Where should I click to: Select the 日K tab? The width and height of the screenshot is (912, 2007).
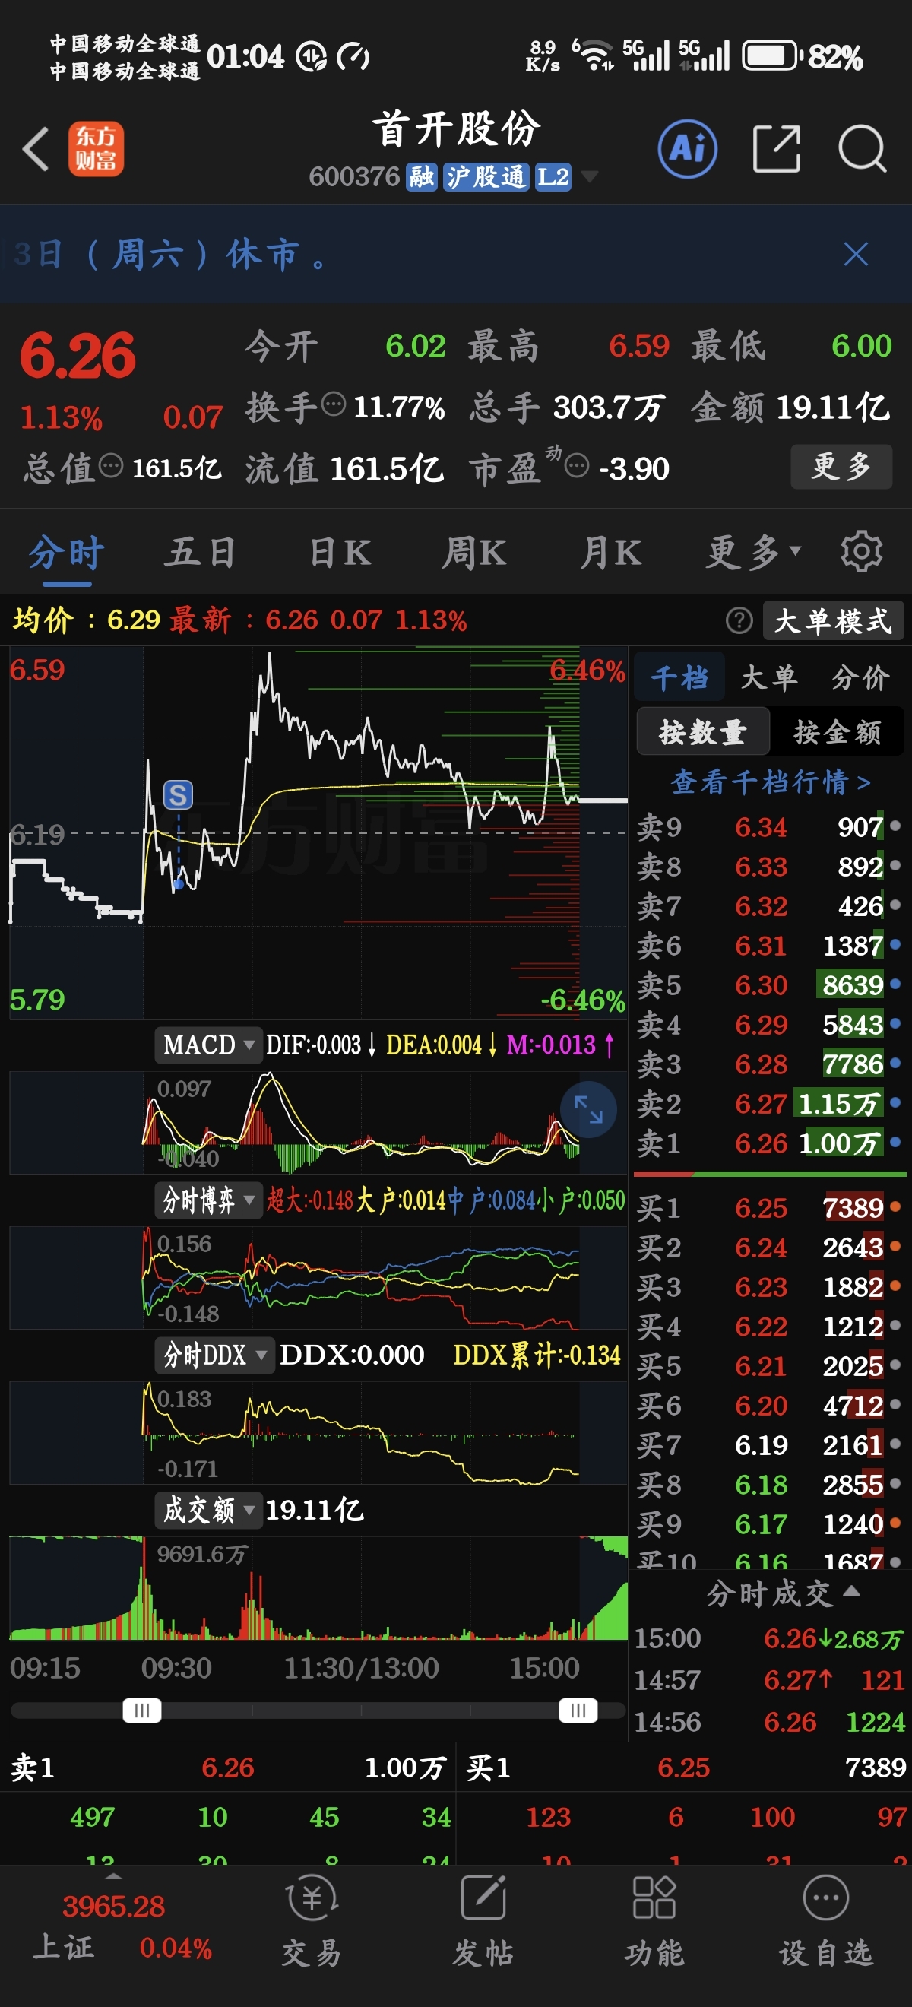coord(340,552)
